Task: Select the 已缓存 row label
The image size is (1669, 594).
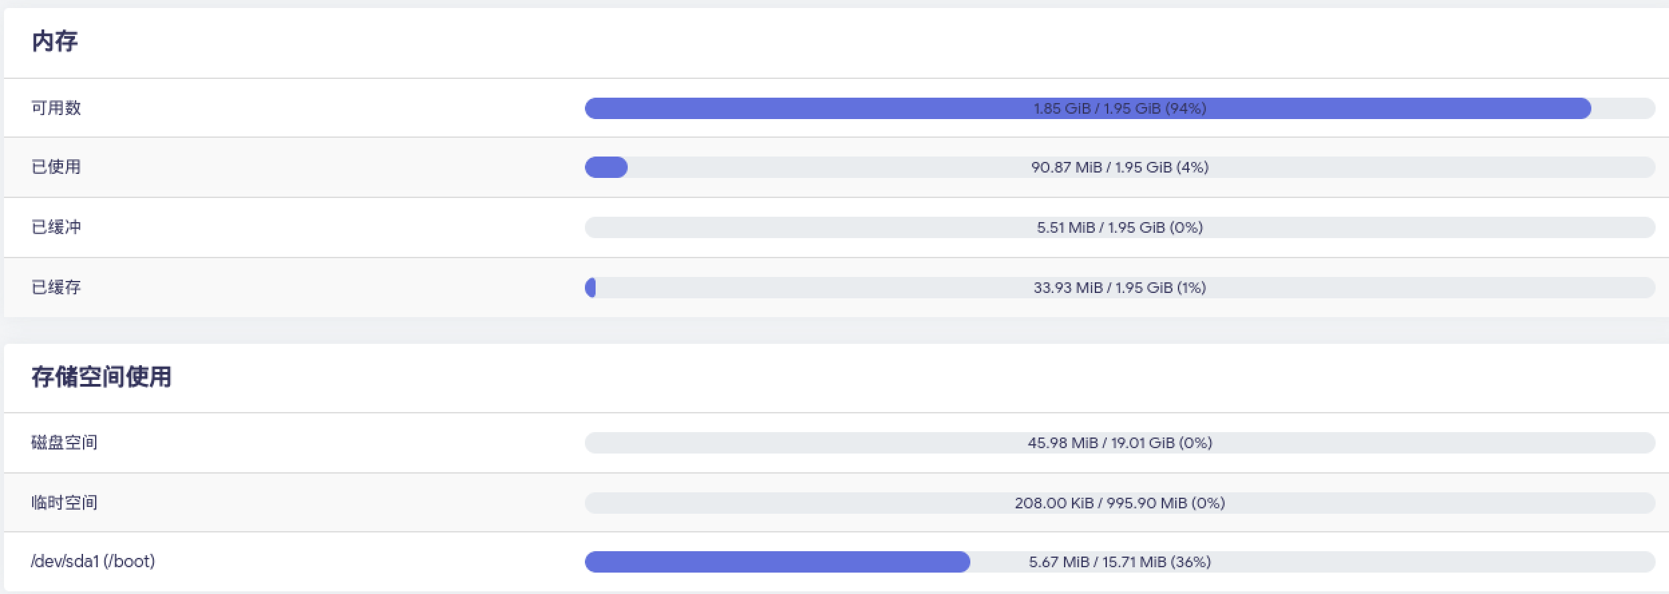Action: click(56, 288)
